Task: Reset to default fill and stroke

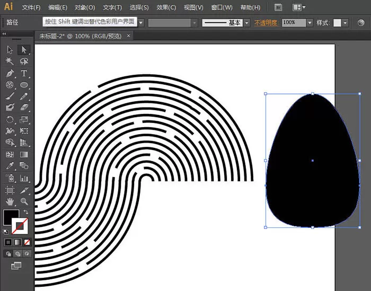Action: pyautogui.click(x=6, y=232)
